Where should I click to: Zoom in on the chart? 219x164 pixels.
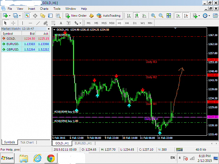[153, 16]
